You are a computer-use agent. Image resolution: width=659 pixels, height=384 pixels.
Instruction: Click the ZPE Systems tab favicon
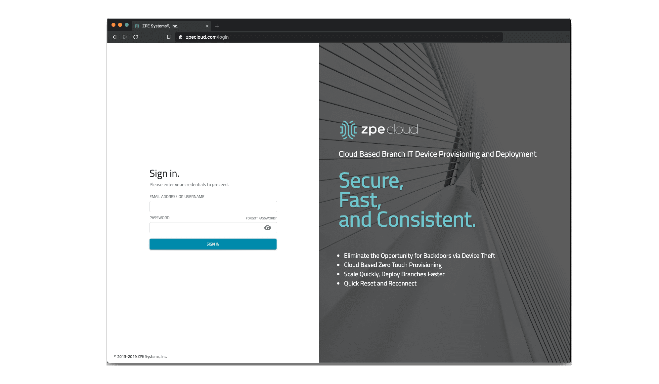[137, 26]
